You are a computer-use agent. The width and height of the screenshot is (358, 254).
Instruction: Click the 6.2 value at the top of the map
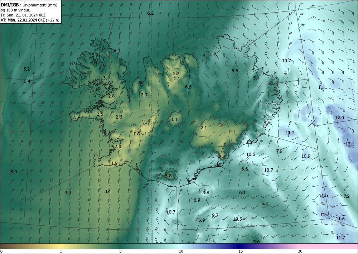(150, 13)
